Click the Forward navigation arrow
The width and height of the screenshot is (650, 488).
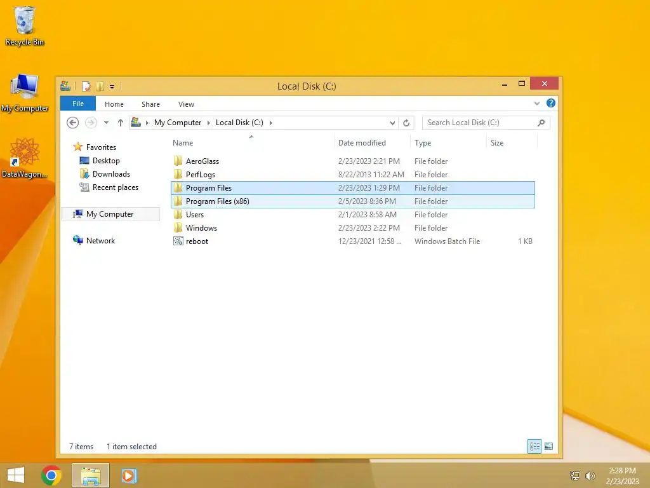(91, 123)
